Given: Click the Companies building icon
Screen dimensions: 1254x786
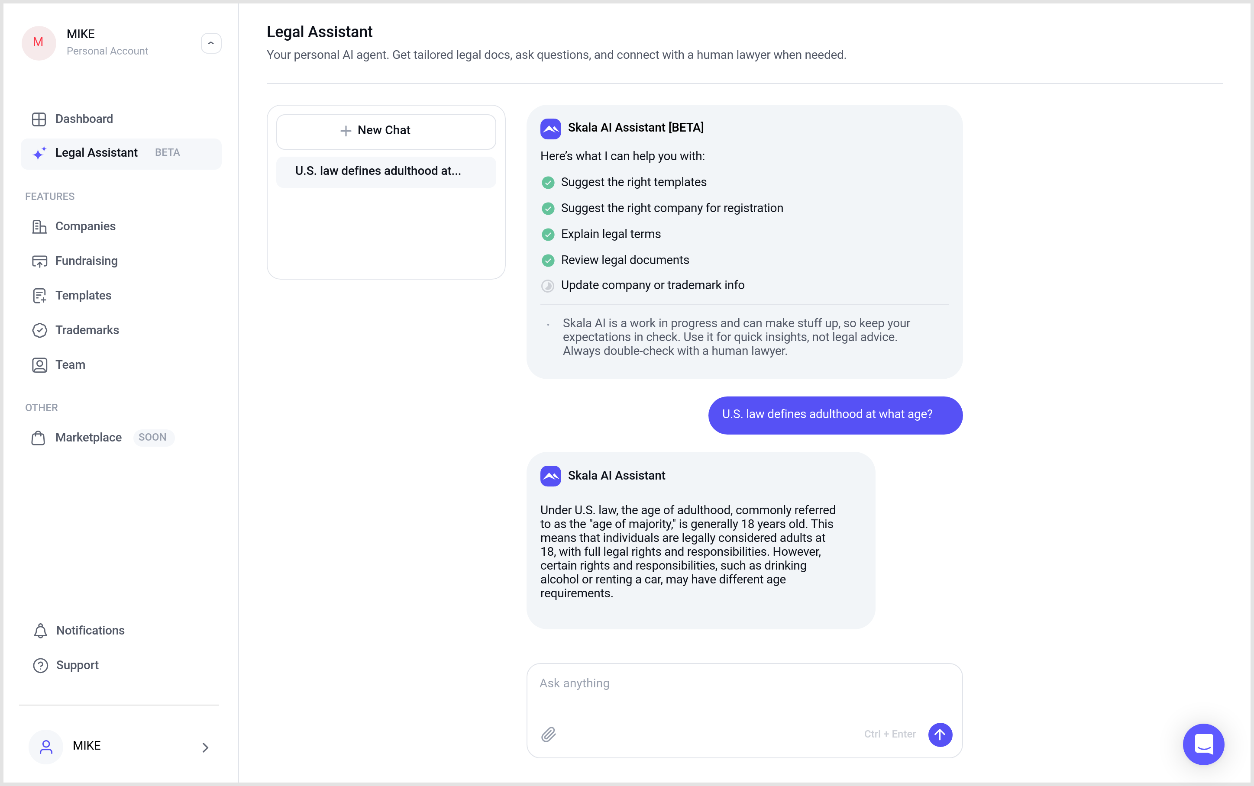Looking at the screenshot, I should [39, 227].
